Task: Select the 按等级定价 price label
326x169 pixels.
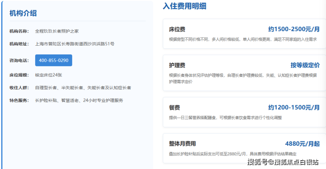Action: coord(305,65)
